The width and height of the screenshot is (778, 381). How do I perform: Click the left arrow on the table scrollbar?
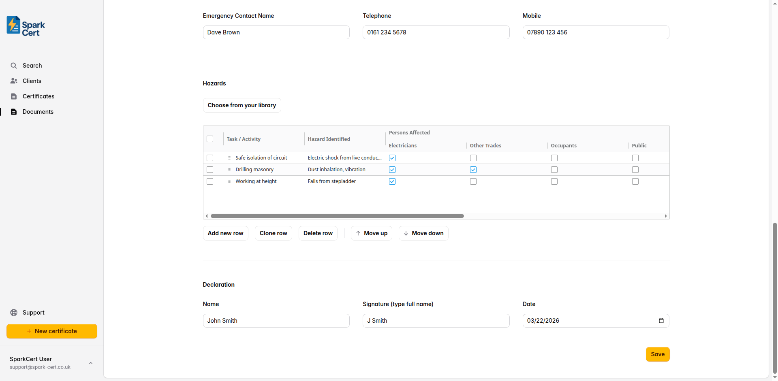tap(206, 216)
